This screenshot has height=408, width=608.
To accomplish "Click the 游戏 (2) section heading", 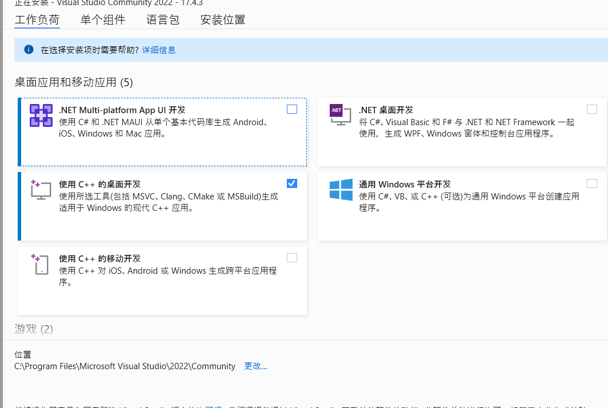I will click(x=34, y=329).
